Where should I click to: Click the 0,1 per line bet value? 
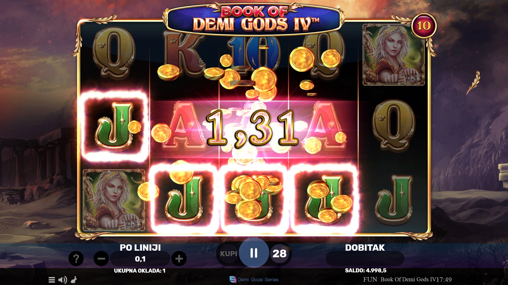[140, 259]
